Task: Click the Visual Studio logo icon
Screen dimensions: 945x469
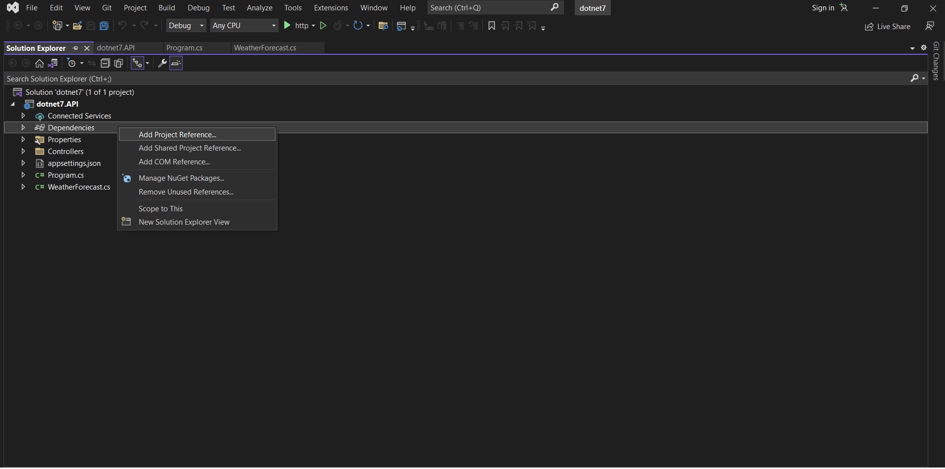Action: point(13,7)
